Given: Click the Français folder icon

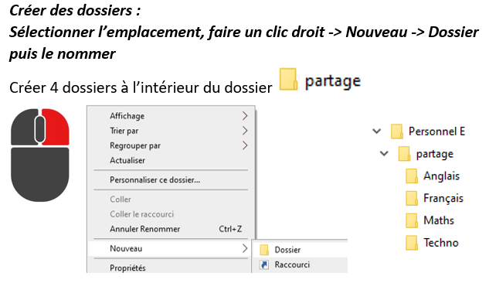Looking at the screenshot, I should coord(411,198).
